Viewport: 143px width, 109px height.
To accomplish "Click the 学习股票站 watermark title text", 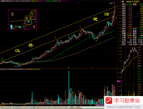I will coord(127,100).
